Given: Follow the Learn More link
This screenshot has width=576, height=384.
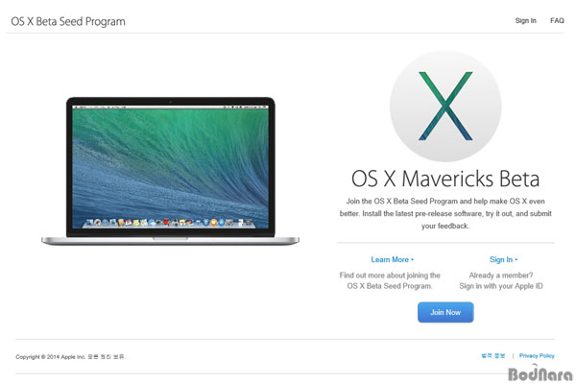Looking at the screenshot, I should (390, 259).
